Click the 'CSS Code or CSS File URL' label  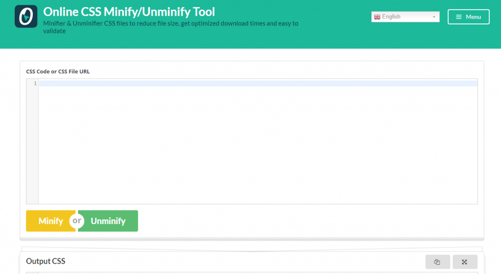pyautogui.click(x=58, y=71)
